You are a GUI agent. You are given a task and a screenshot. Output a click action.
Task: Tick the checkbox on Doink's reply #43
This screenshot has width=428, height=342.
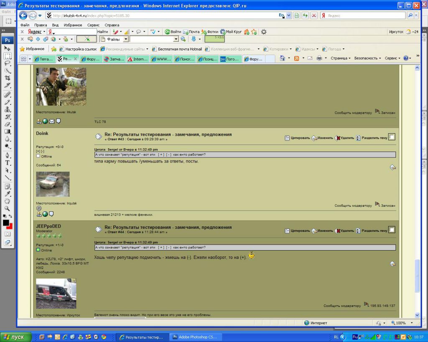click(x=392, y=137)
